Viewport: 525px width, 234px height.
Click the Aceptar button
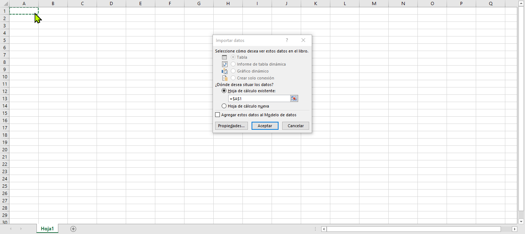pyautogui.click(x=265, y=126)
